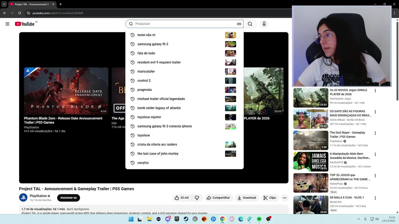Close the Project TAL browser tab
The image size is (399, 224).
click(53, 4)
